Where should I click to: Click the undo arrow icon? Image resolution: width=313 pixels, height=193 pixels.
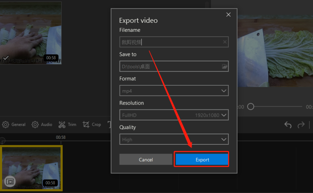click(x=288, y=125)
